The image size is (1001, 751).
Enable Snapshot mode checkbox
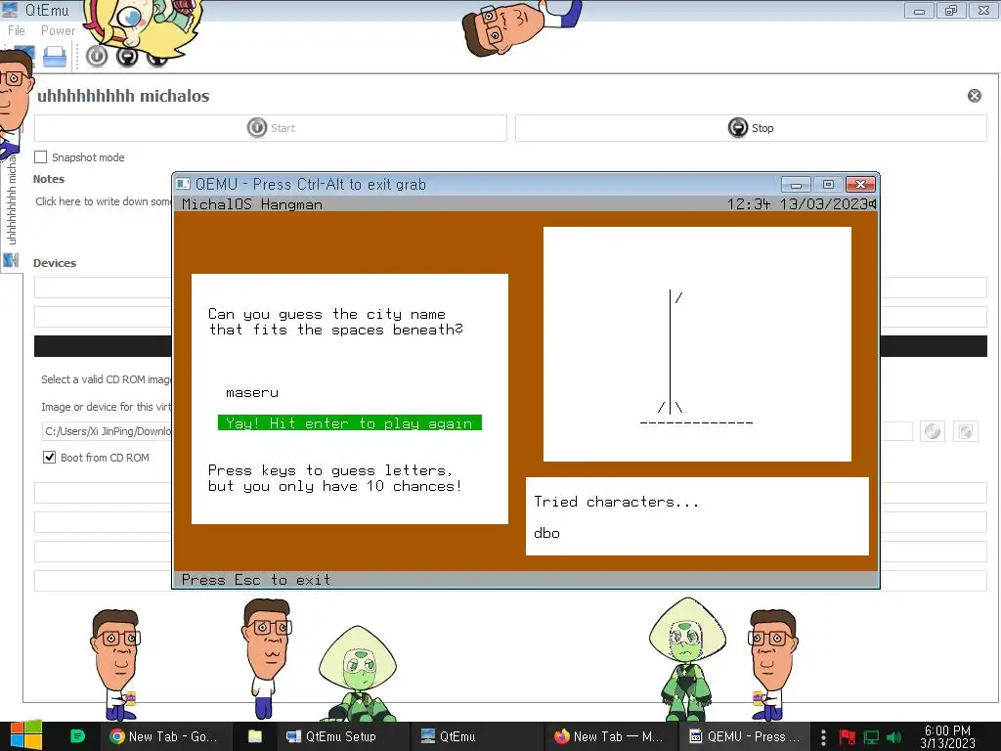[x=41, y=157]
